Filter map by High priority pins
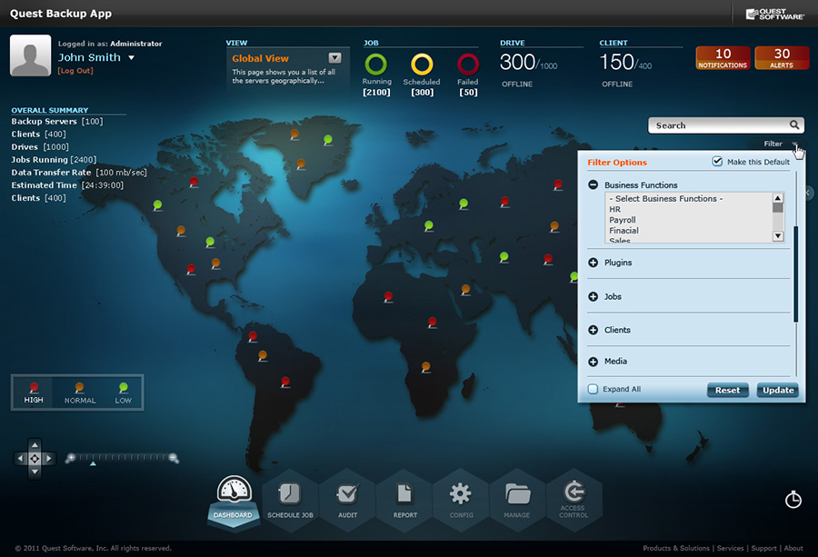 coord(34,393)
